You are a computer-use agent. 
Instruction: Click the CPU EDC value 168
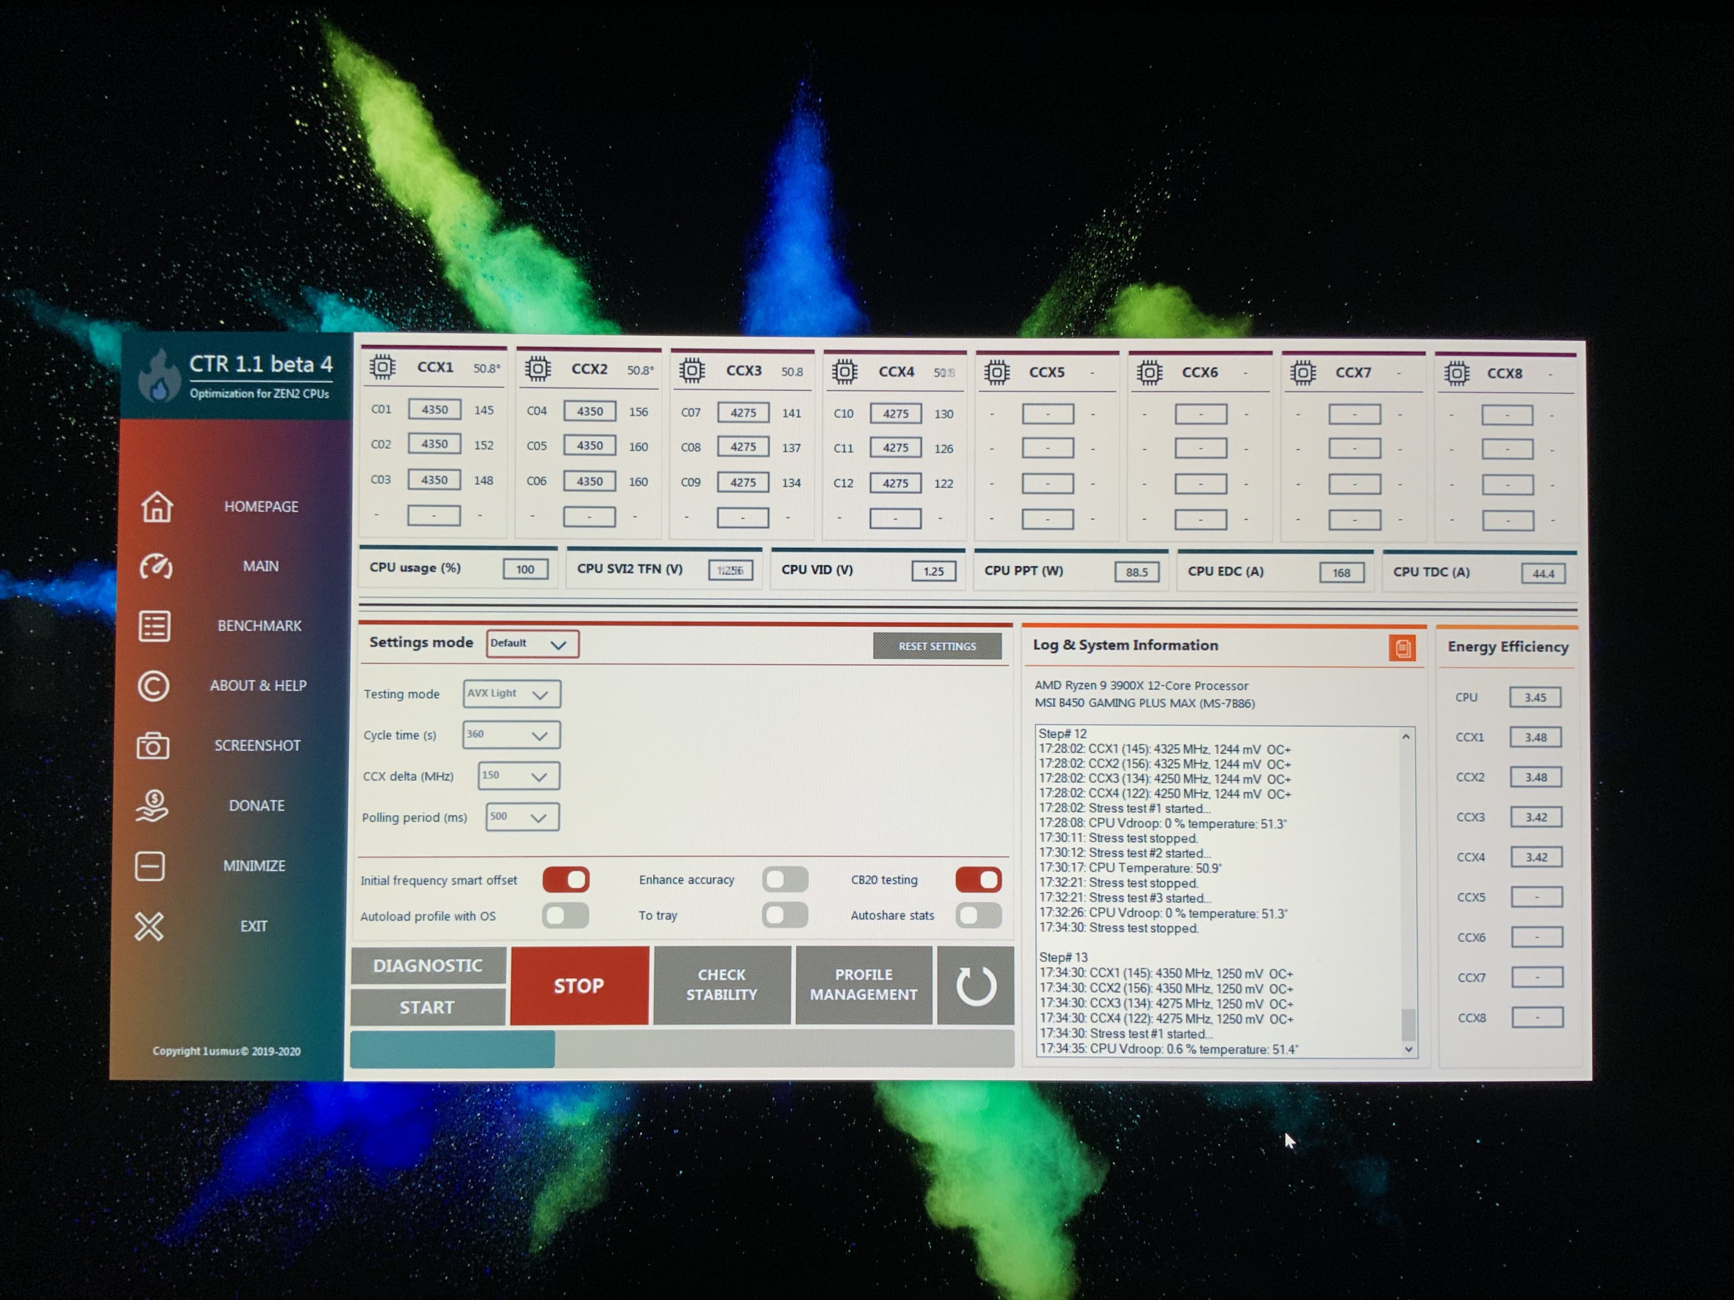1341,573
